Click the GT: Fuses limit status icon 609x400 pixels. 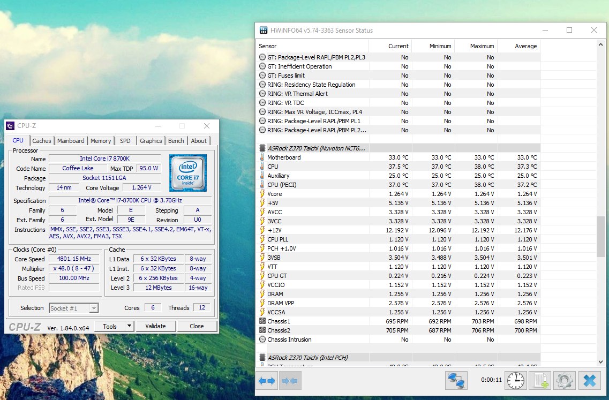tap(262, 76)
